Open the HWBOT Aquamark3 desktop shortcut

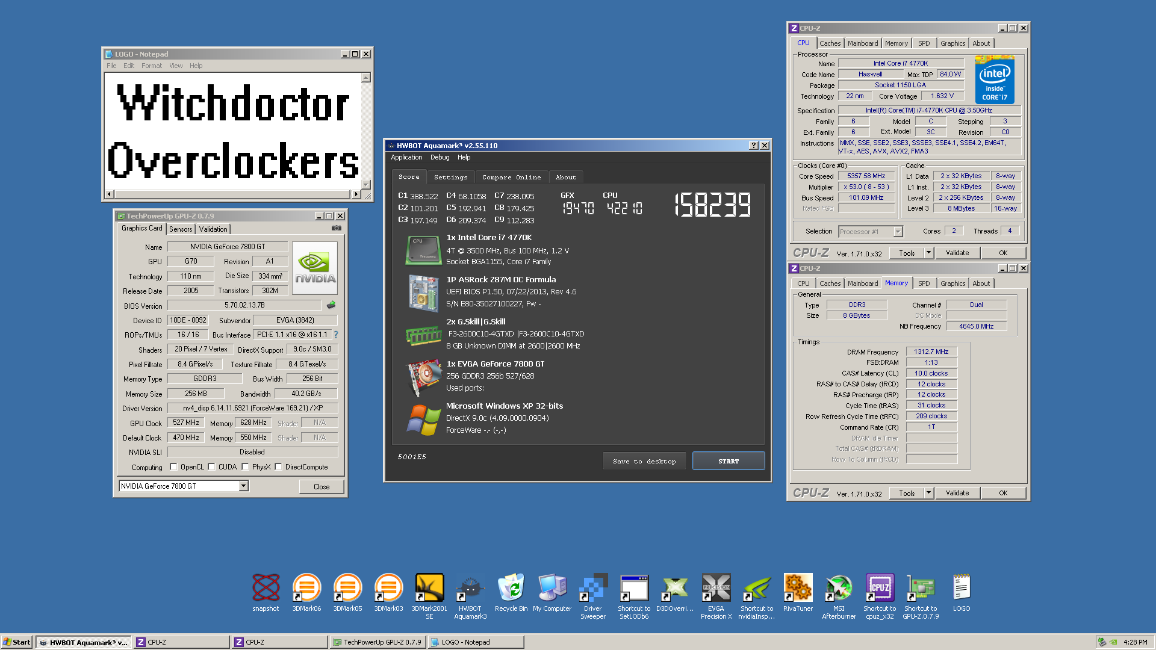click(470, 587)
